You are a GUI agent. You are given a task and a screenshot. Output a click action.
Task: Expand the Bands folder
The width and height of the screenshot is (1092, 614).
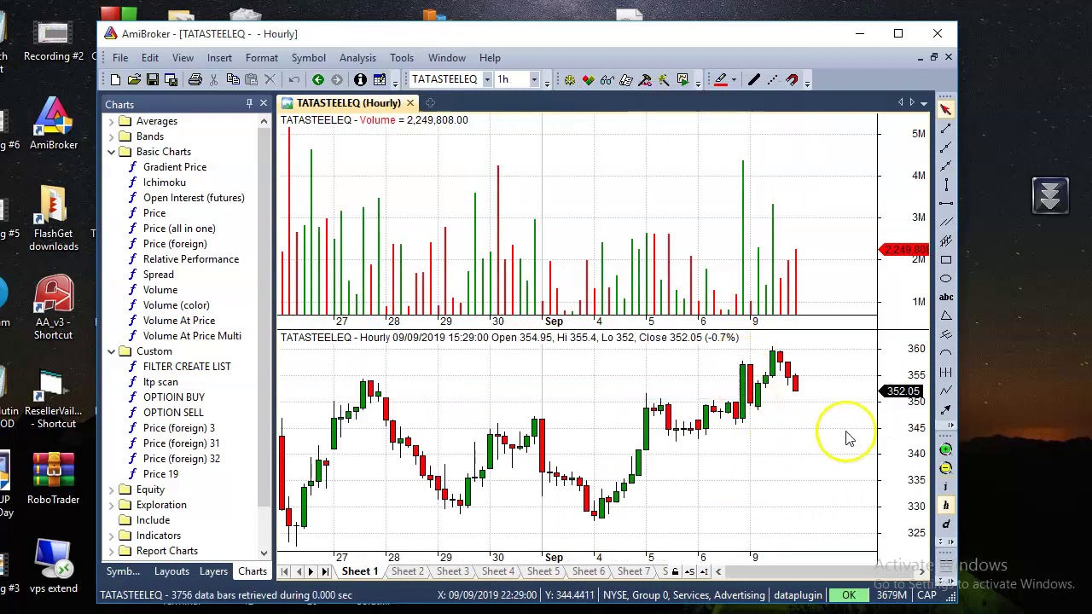click(112, 136)
